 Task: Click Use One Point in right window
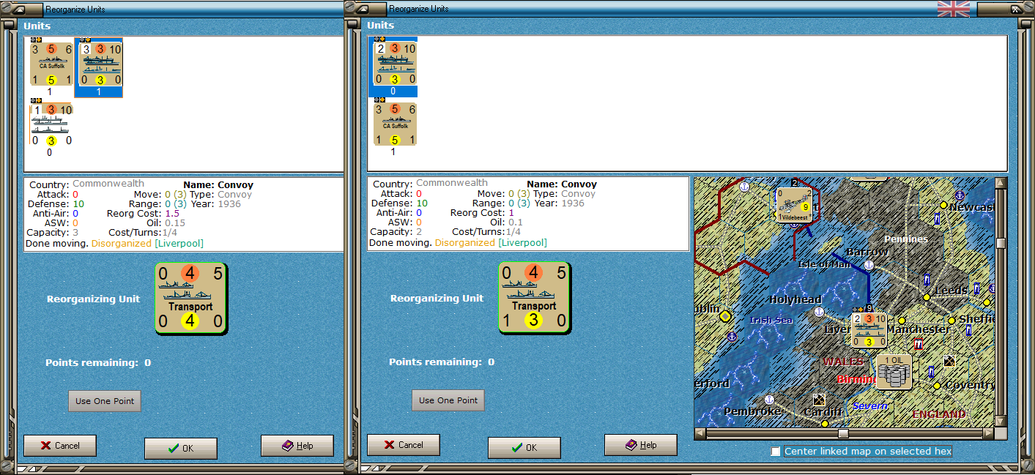click(448, 400)
